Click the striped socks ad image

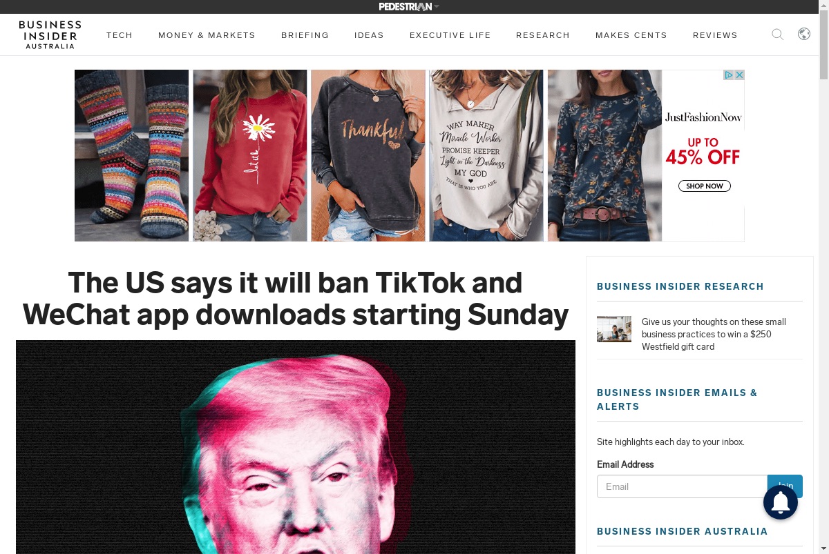[131, 155]
